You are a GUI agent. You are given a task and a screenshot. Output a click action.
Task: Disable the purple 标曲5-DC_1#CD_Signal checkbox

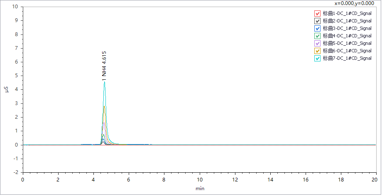pos(317,43)
